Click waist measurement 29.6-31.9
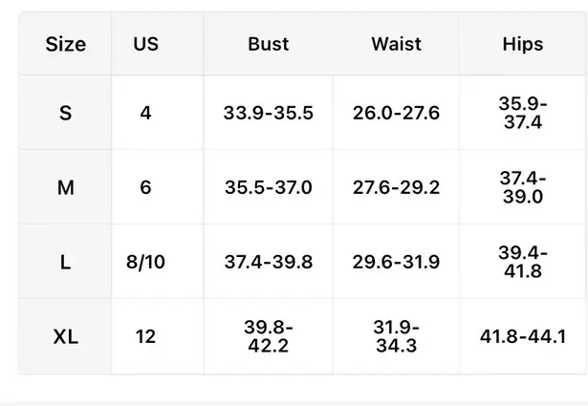 click(x=396, y=262)
